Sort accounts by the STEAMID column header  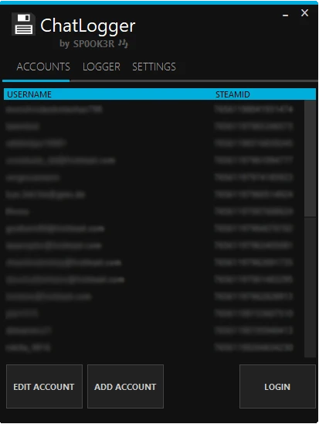[232, 94]
